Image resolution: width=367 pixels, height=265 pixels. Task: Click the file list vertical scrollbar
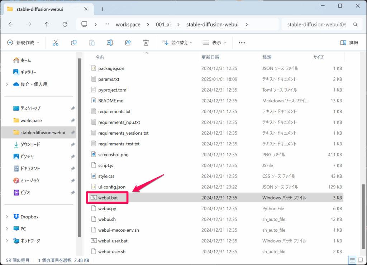pyautogui.click(x=363, y=217)
